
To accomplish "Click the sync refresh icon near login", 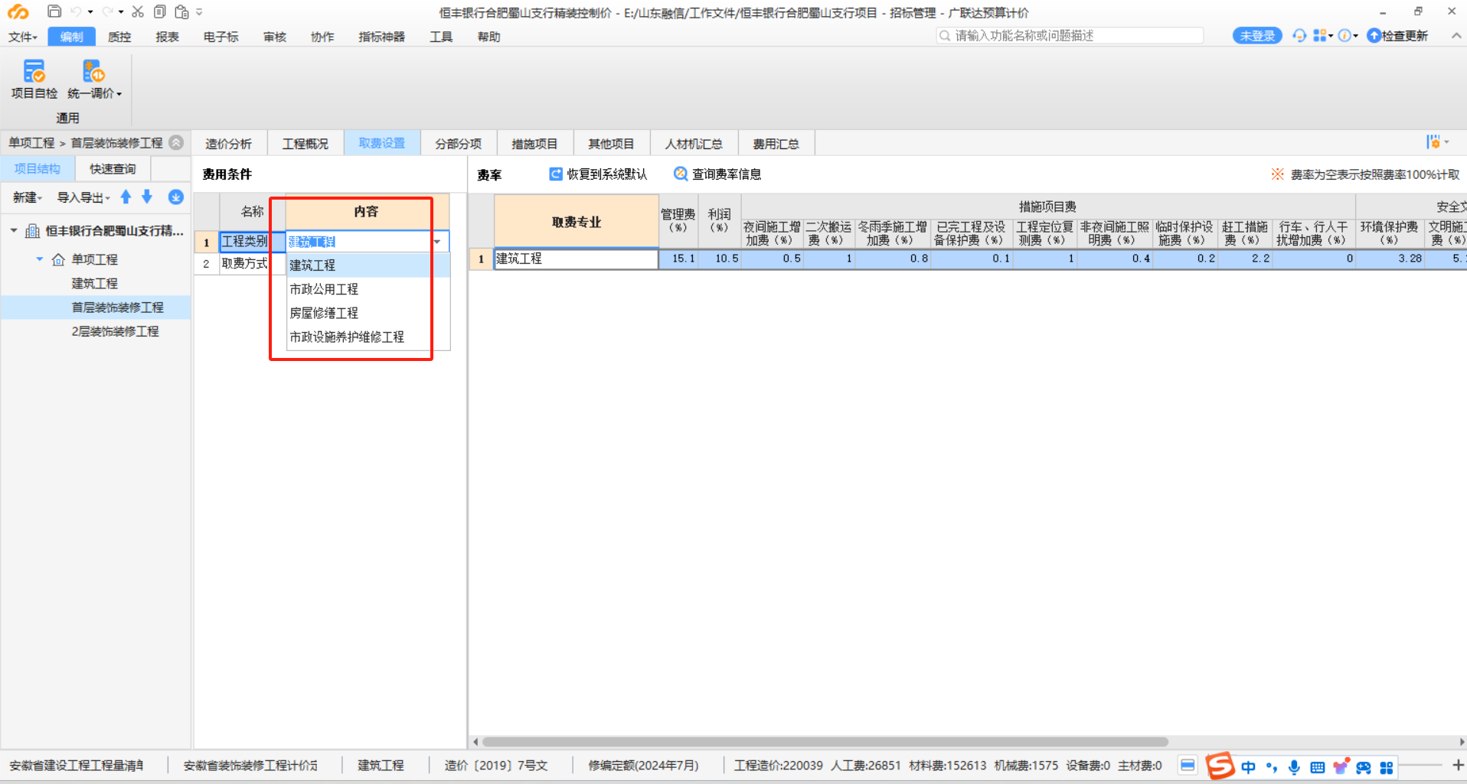I will (1299, 35).
